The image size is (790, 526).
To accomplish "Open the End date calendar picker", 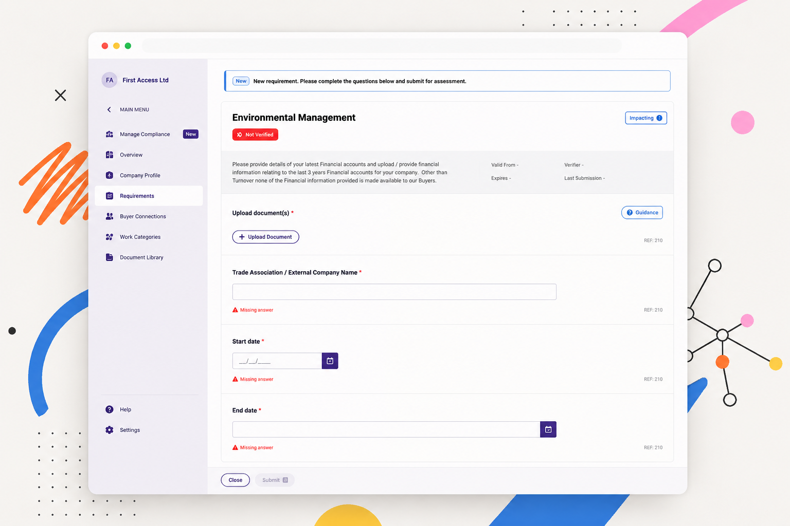I will click(548, 429).
